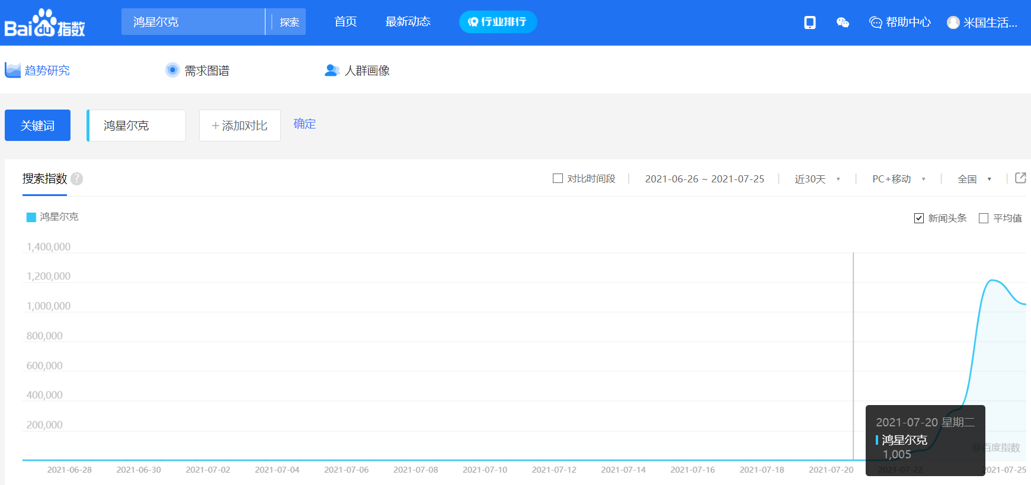
Task: Check the 对比时间段 checkbox
Action: 558,178
